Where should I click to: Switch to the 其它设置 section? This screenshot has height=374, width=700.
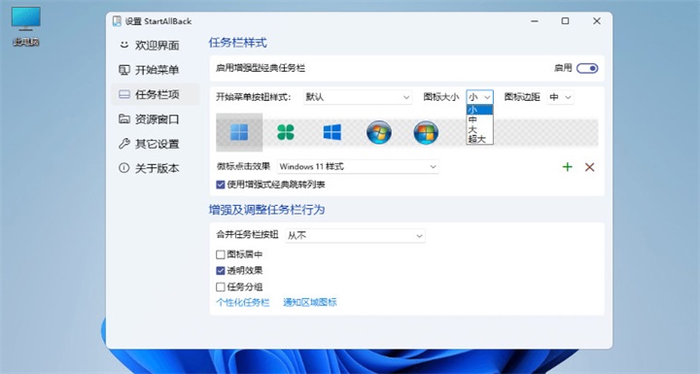point(155,143)
